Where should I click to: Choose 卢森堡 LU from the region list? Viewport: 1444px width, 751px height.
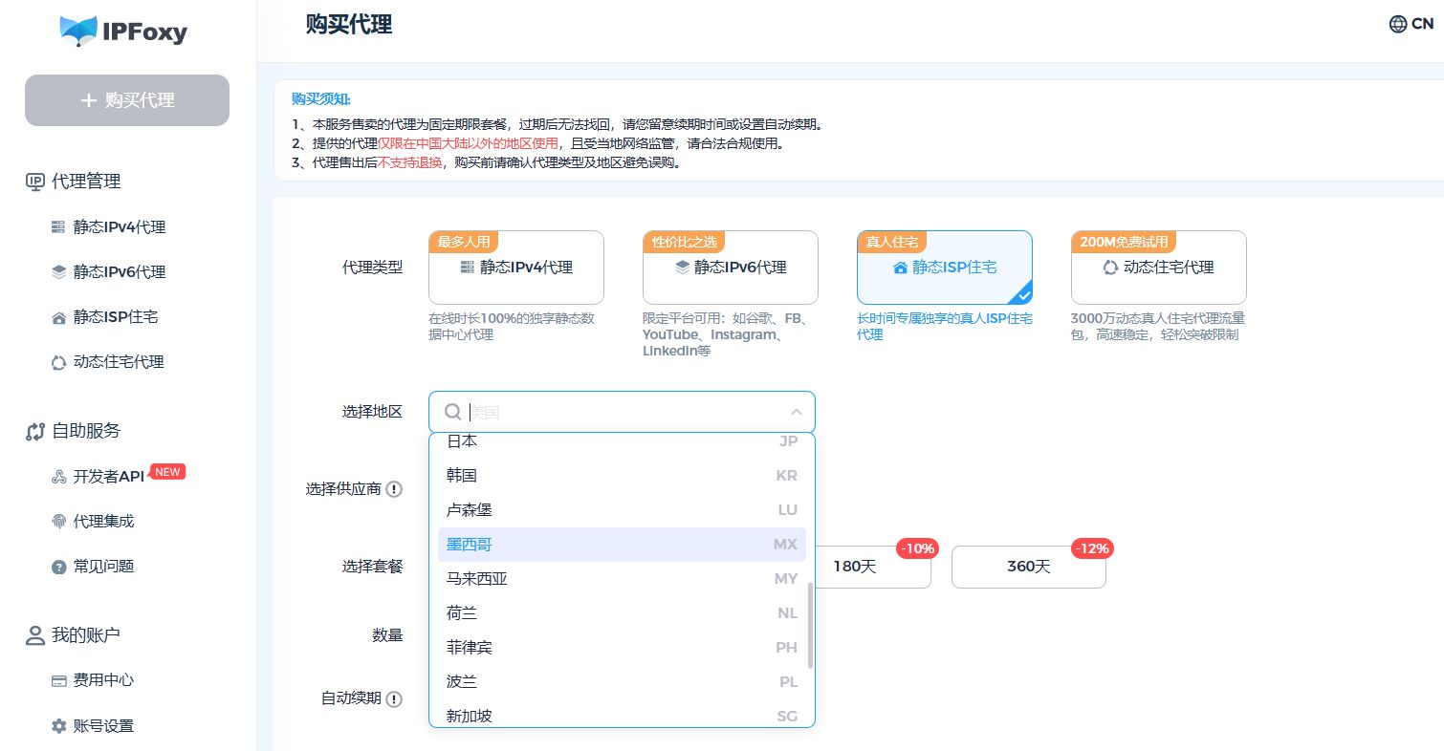point(622,510)
